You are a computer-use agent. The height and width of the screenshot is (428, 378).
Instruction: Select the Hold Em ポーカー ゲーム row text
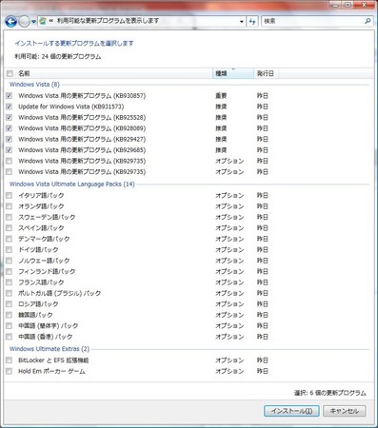click(x=51, y=371)
